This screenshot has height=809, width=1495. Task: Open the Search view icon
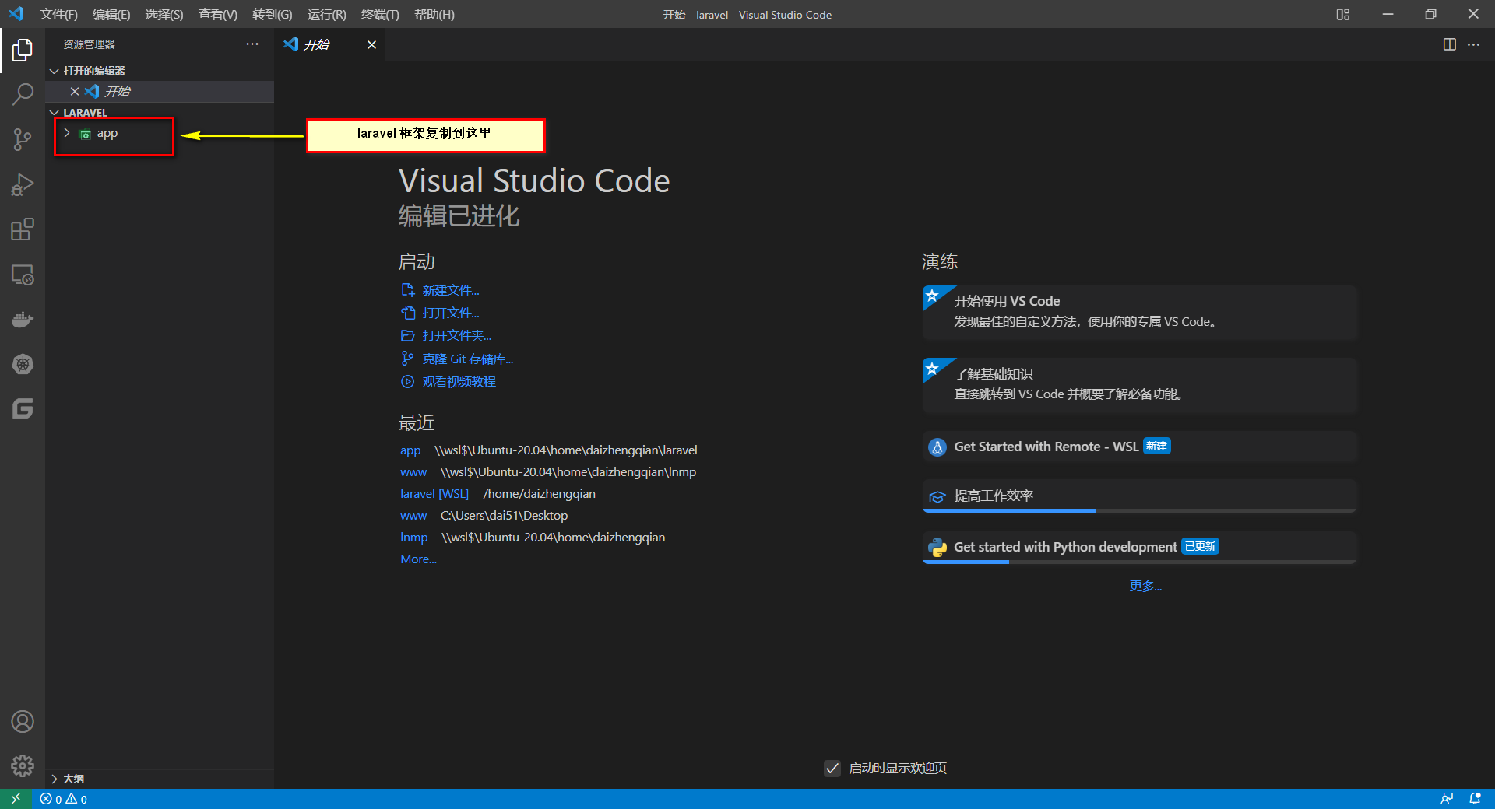23,95
